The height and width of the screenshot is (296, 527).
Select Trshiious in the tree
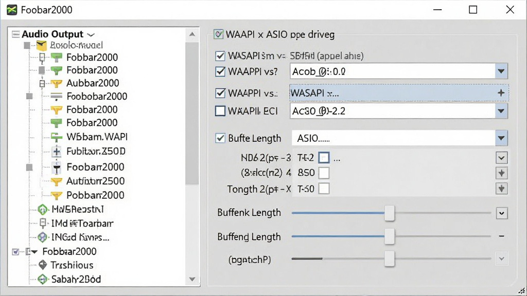(72, 265)
